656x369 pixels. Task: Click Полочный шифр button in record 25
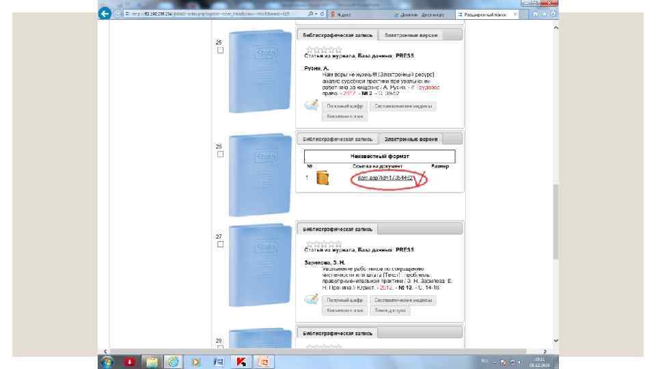pos(344,107)
